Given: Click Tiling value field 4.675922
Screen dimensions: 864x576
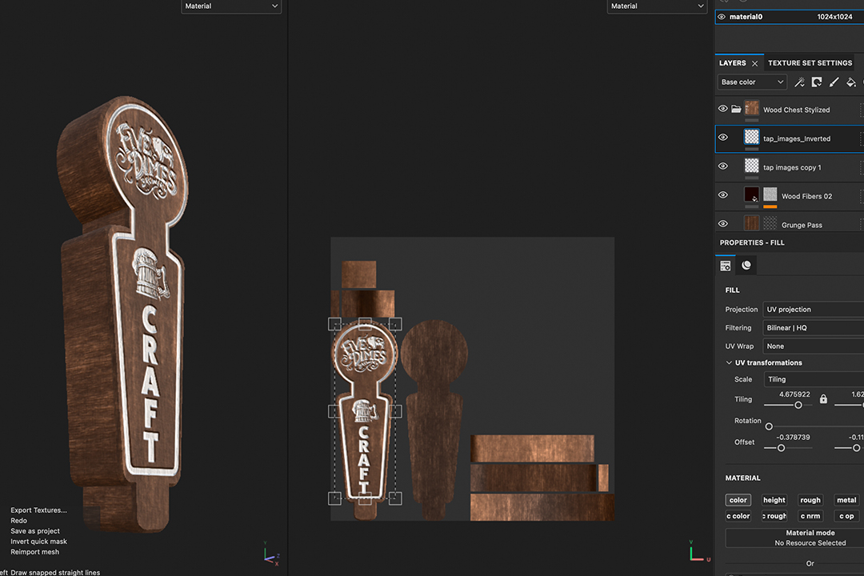Looking at the screenshot, I should click(x=794, y=394).
